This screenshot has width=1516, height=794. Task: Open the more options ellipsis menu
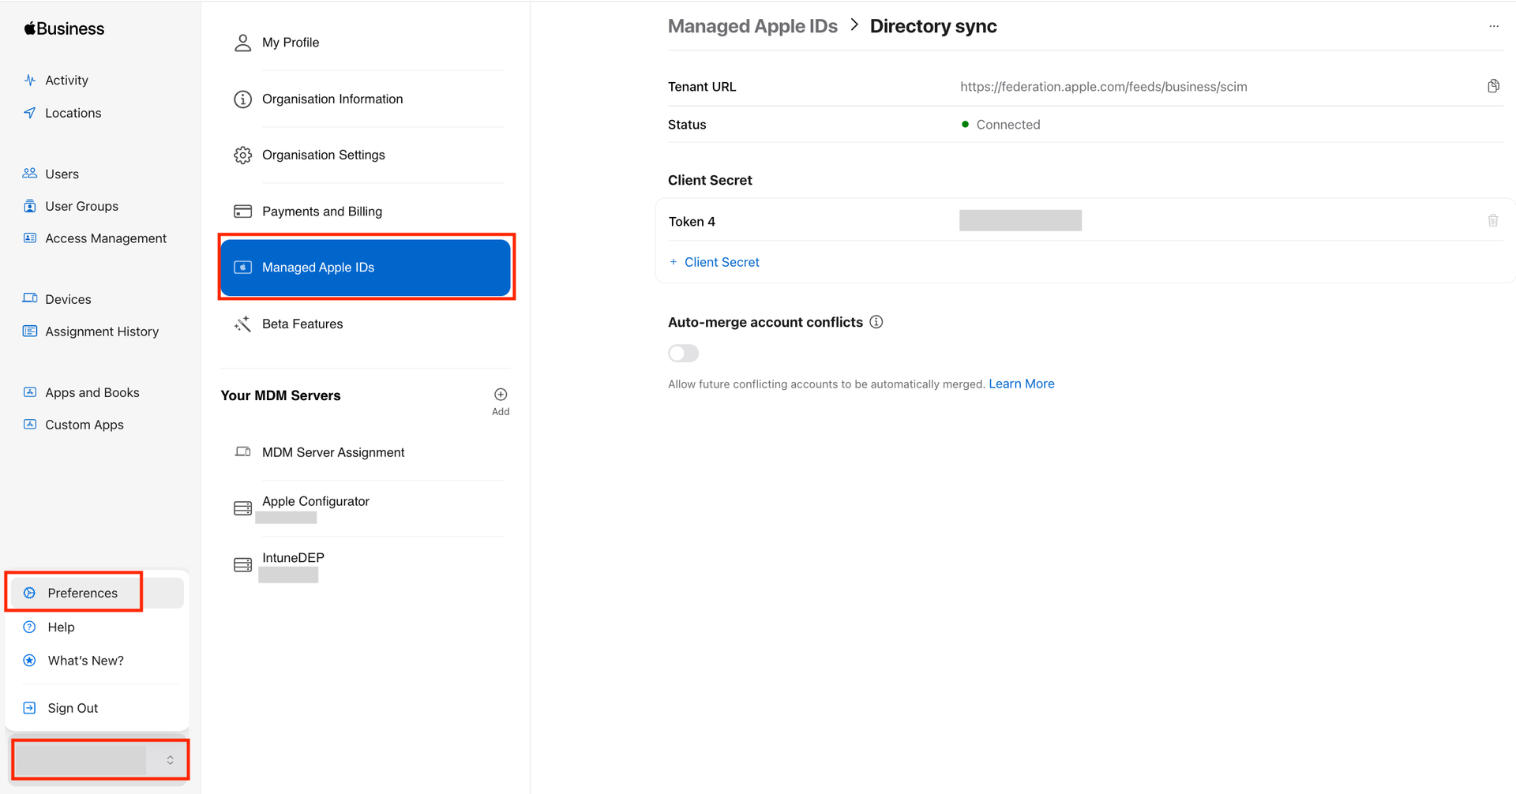[1493, 26]
